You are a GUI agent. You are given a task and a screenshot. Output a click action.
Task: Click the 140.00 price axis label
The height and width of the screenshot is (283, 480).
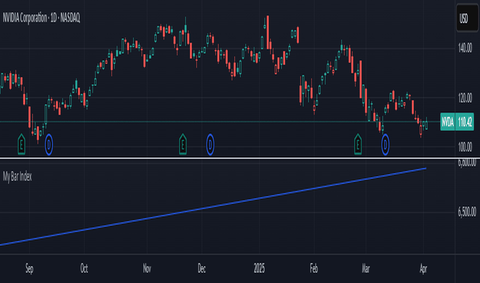coord(465,48)
